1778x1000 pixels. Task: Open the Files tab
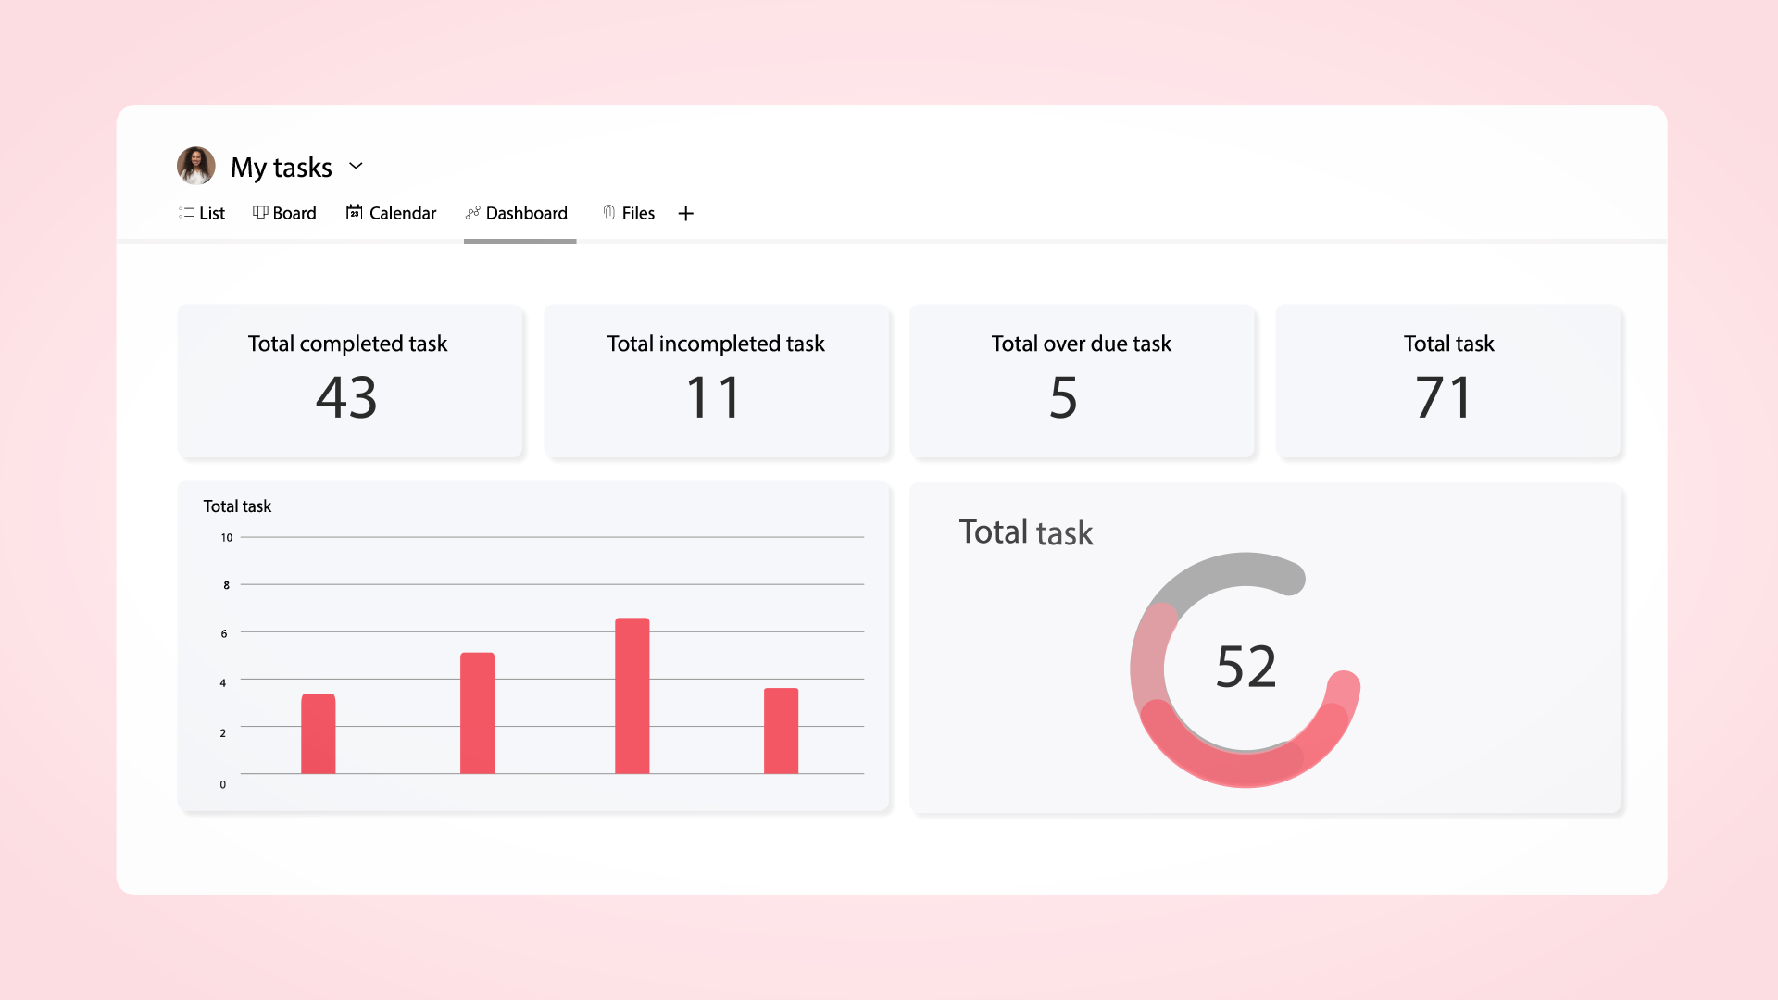point(638,214)
